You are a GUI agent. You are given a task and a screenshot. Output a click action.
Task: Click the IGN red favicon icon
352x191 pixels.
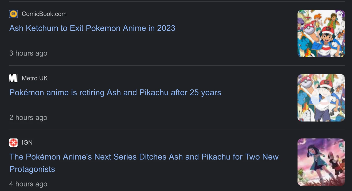pos(13,143)
